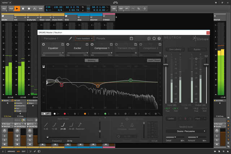Image resolution: width=231 pixels, height=154 pixels.
Task: Click the Undo arrow in toolbar
Action: tap(127, 9)
